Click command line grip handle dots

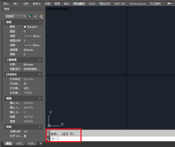click(x=48, y=131)
